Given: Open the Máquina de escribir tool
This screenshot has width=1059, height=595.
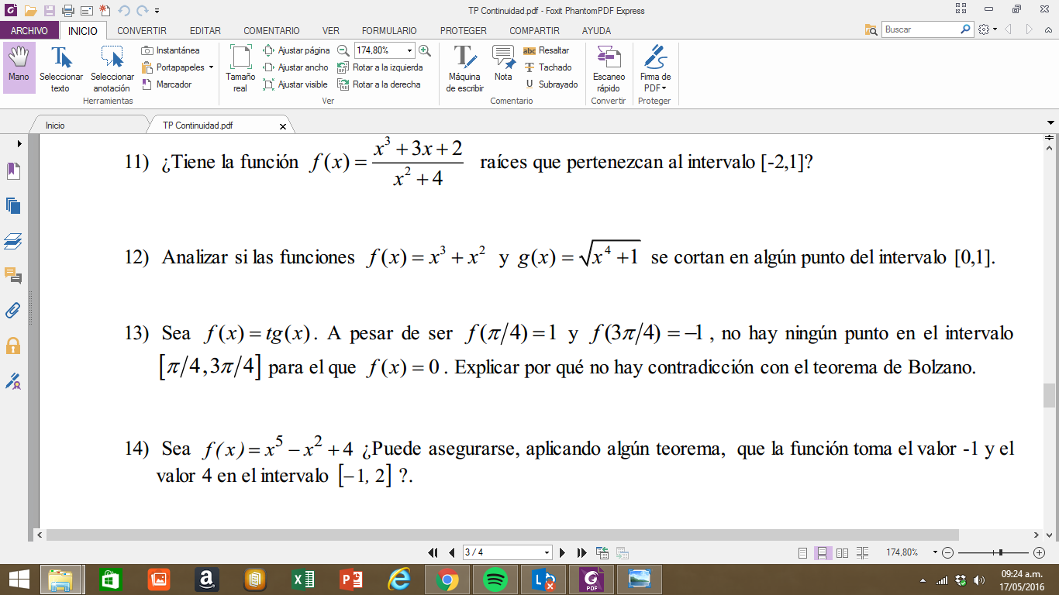Looking at the screenshot, I should [464, 68].
